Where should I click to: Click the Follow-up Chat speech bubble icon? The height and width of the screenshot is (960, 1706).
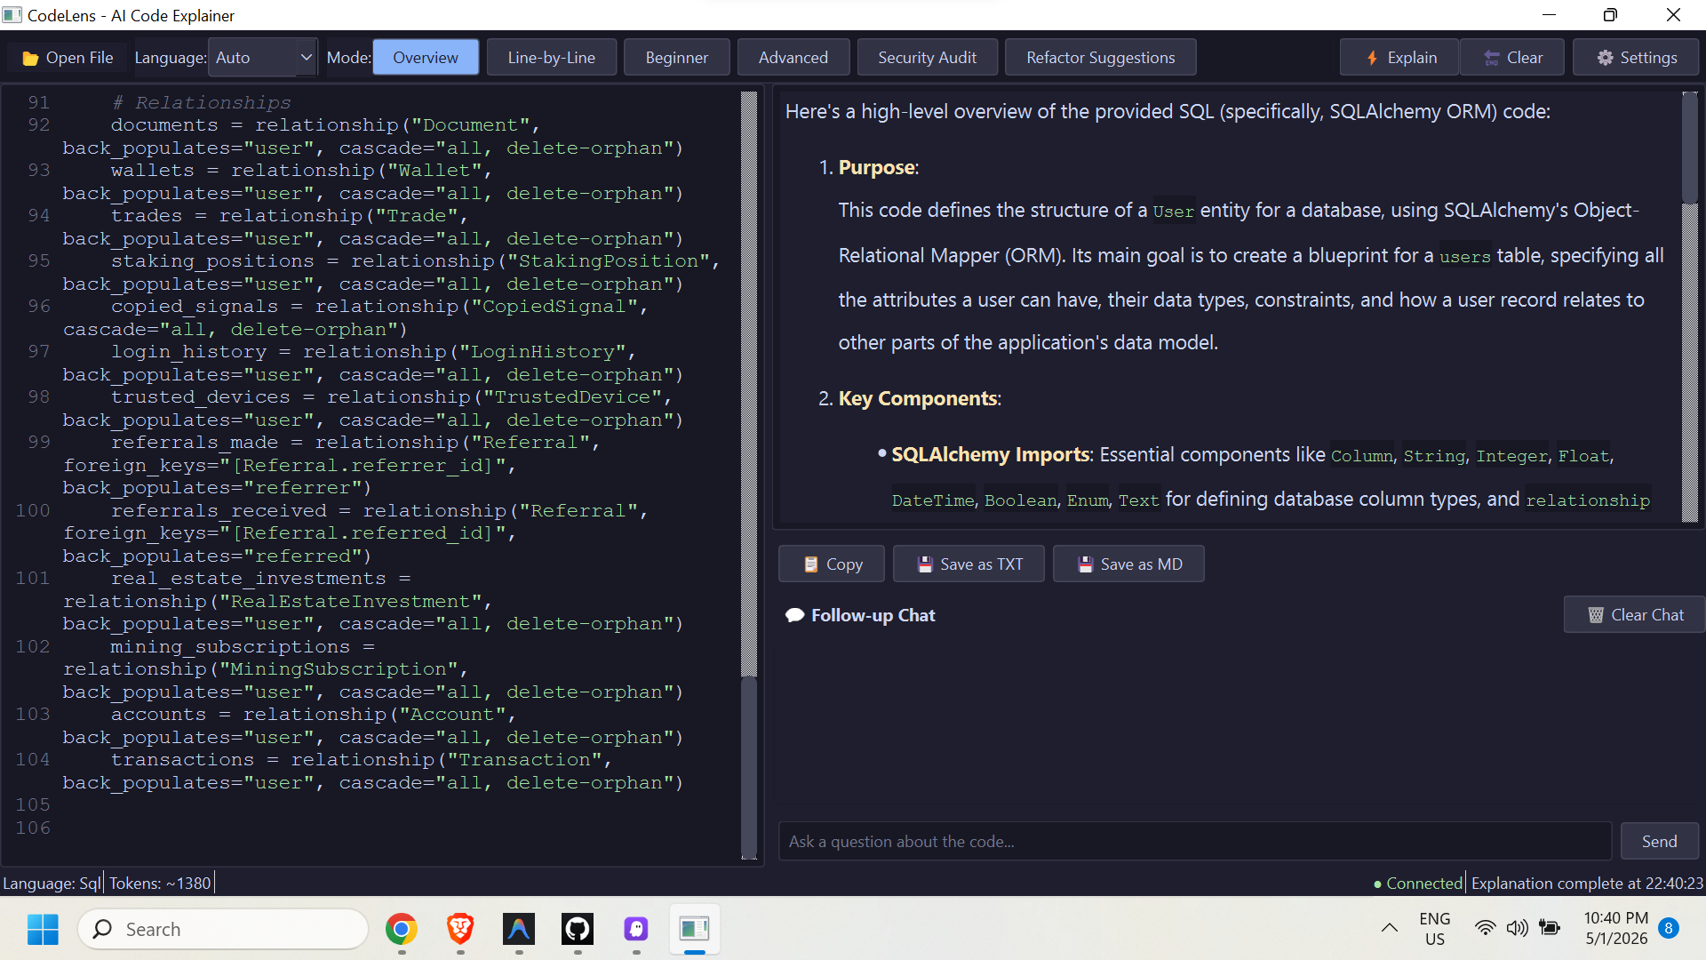[794, 615]
